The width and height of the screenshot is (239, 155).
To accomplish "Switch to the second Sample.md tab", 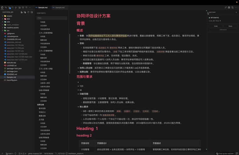I will (60, 8).
